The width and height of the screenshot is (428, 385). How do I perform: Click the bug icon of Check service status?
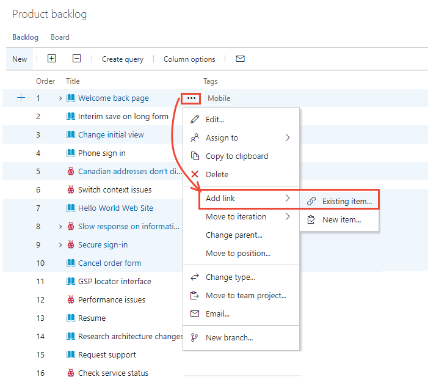[71, 373]
